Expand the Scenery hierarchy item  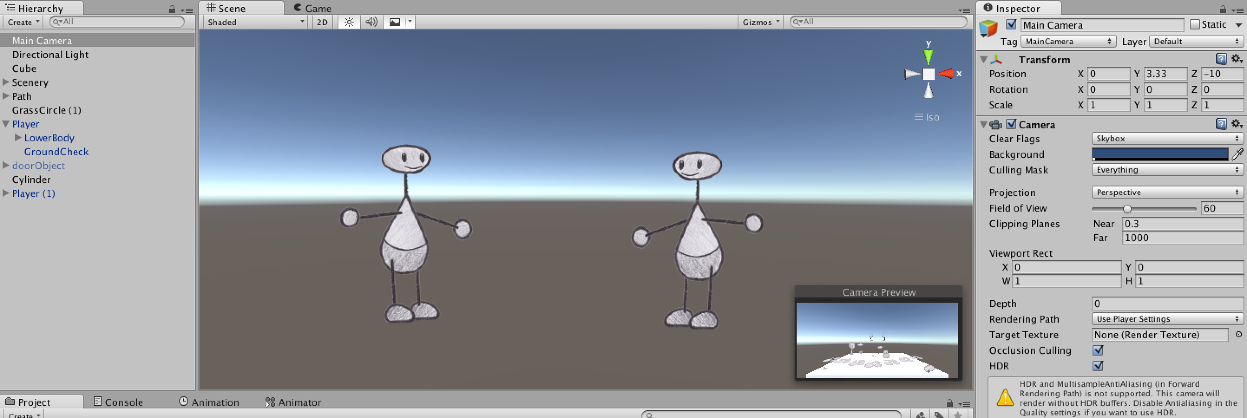pyautogui.click(x=6, y=82)
